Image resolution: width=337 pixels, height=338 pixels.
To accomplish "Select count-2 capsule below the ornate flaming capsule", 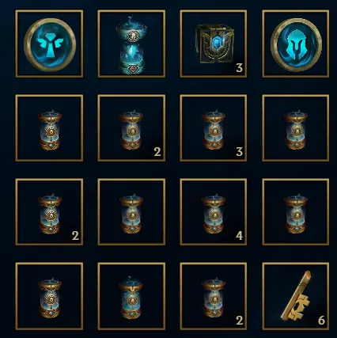I will (x=131, y=130).
